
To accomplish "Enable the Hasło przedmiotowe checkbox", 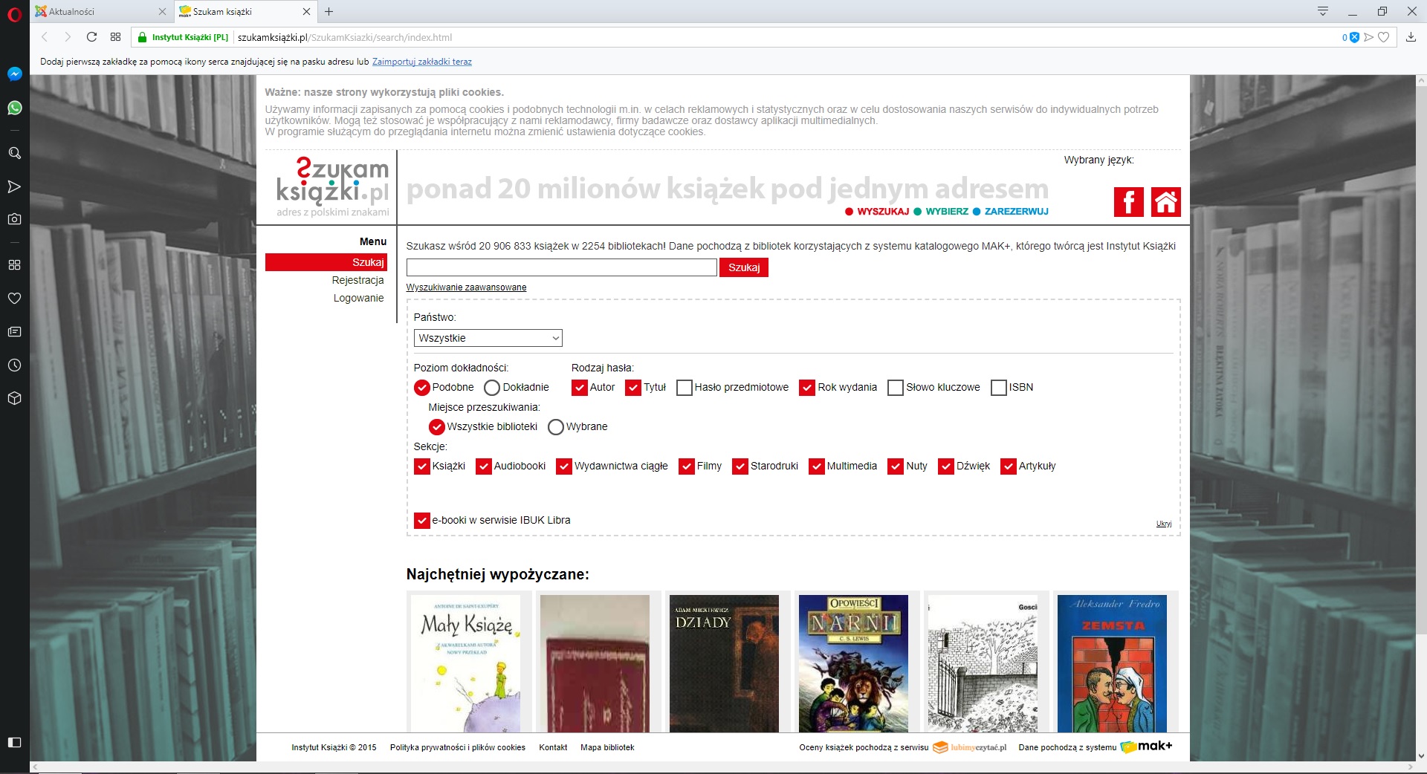I will pyautogui.click(x=685, y=388).
